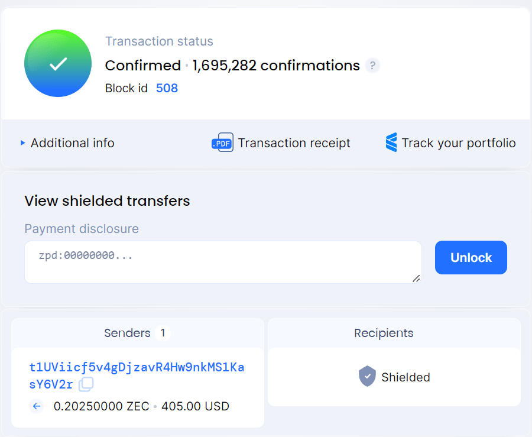Click the Shielded shield icon
The height and width of the screenshot is (437, 532).
pos(367,377)
